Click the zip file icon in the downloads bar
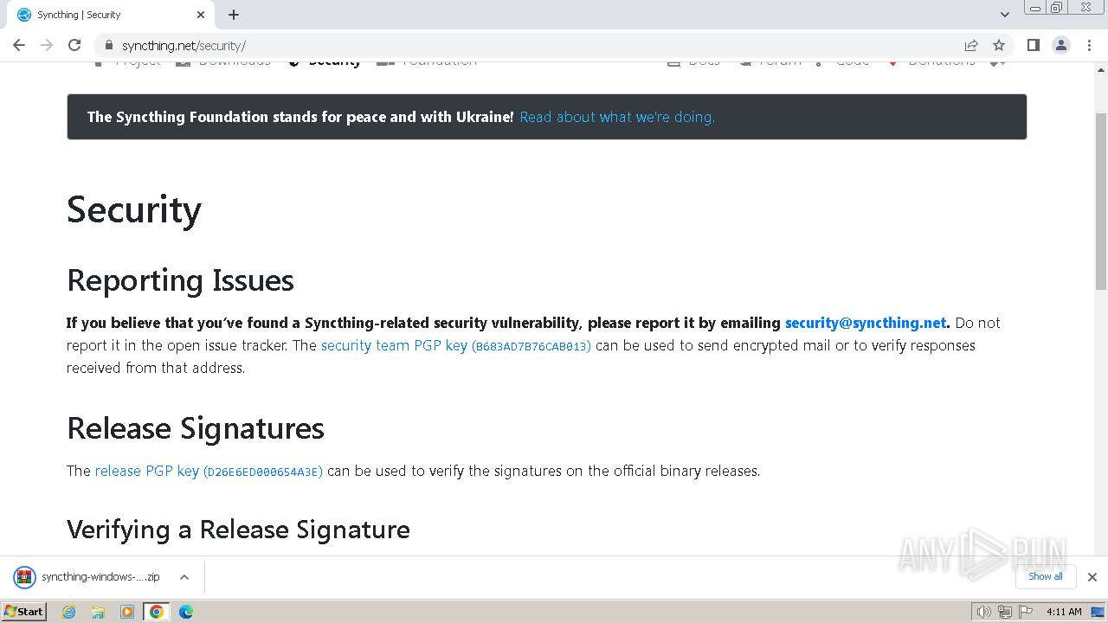 24,577
